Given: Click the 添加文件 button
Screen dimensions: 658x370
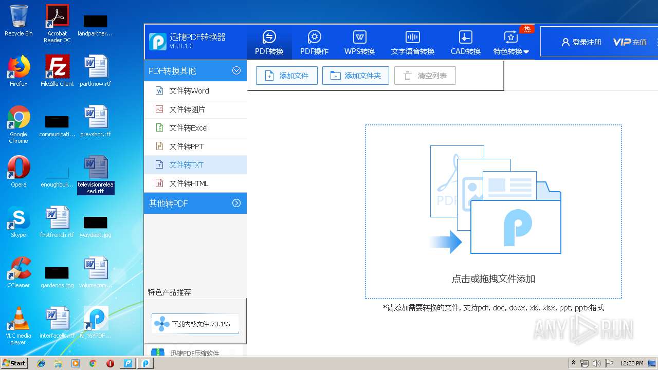Looking at the screenshot, I should (287, 76).
